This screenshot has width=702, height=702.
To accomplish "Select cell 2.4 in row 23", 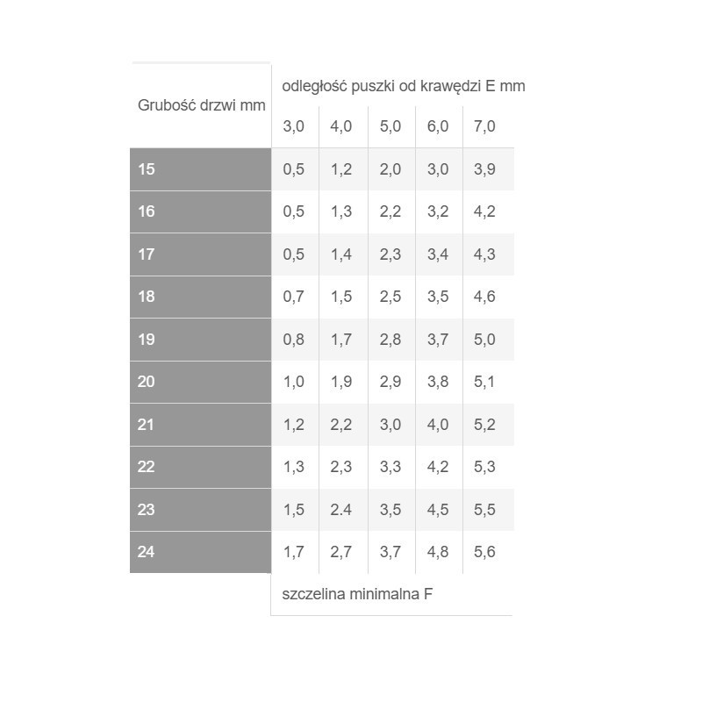I will [341, 510].
